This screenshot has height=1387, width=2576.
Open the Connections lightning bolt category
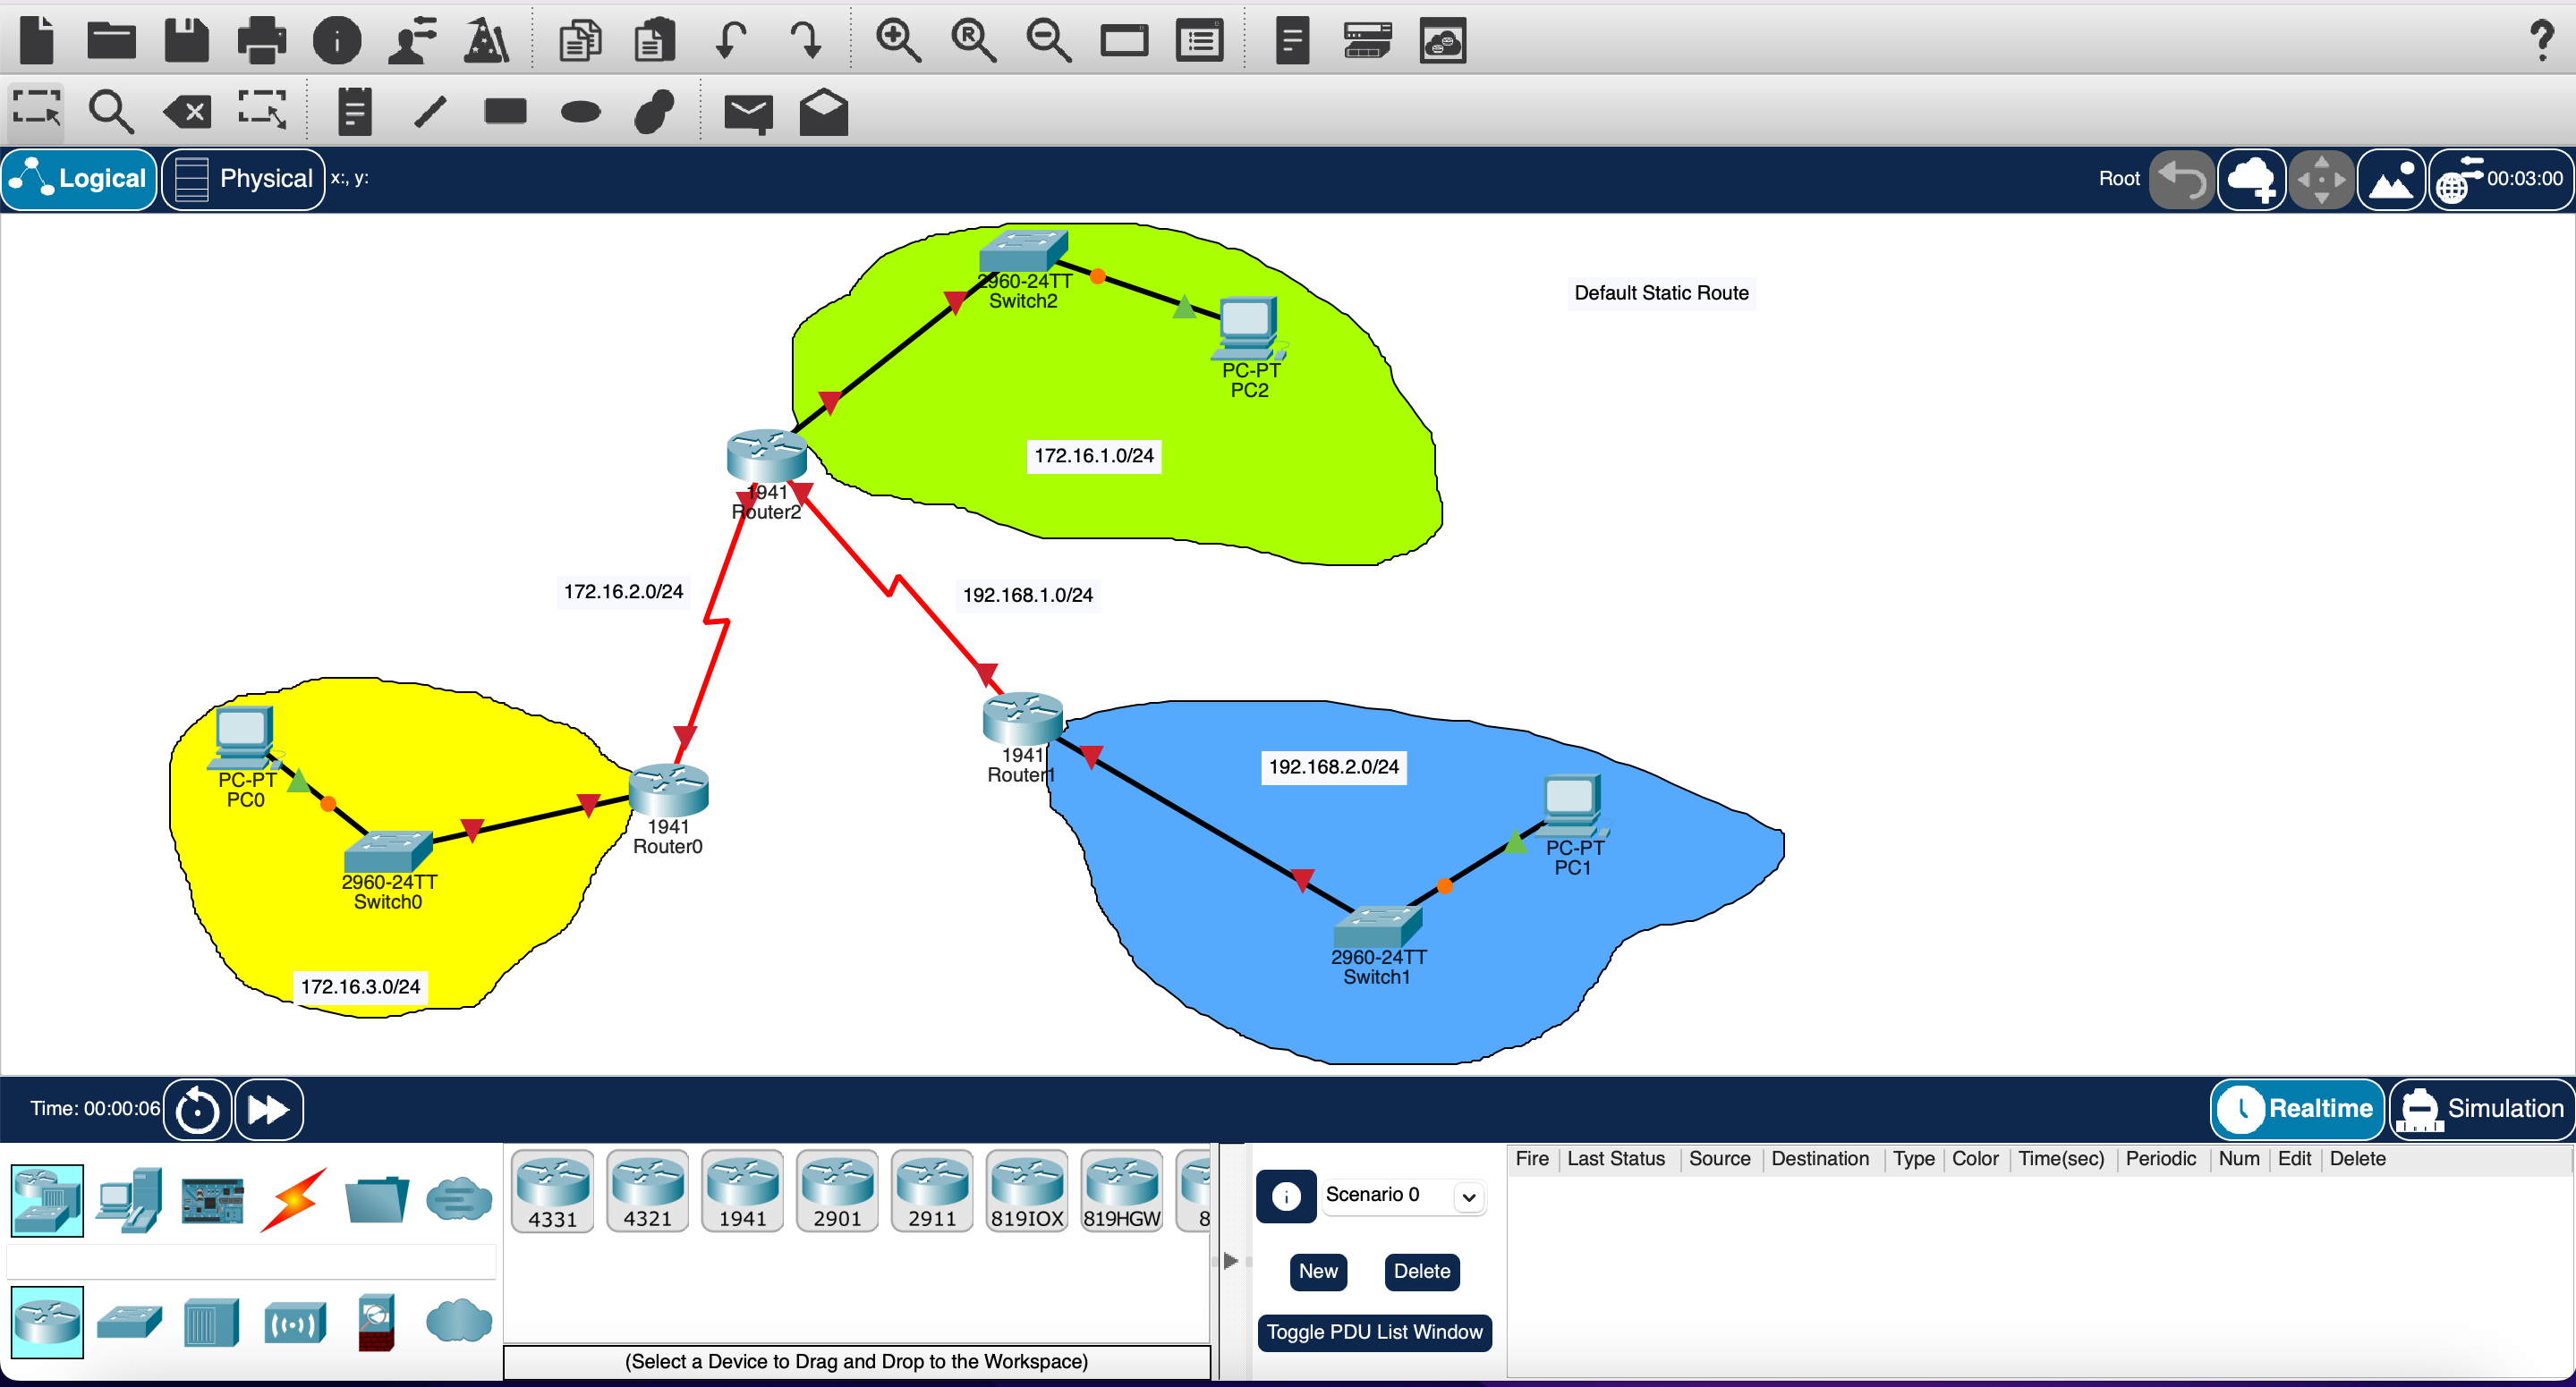pyautogui.click(x=293, y=1199)
